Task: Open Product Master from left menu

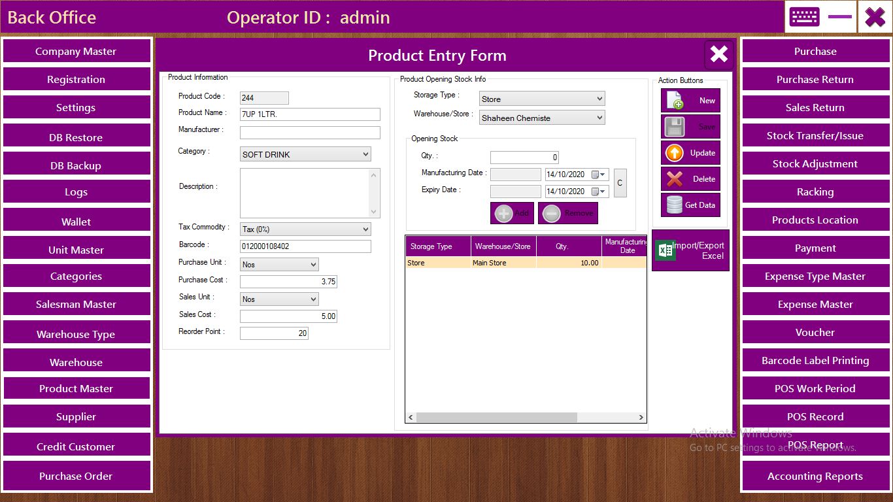Action: click(76, 388)
